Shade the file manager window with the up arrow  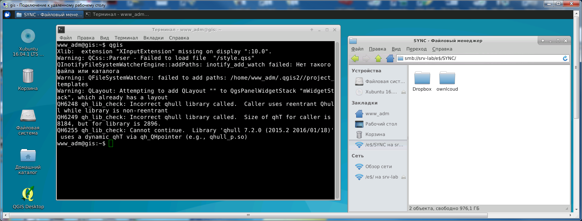tap(543, 41)
